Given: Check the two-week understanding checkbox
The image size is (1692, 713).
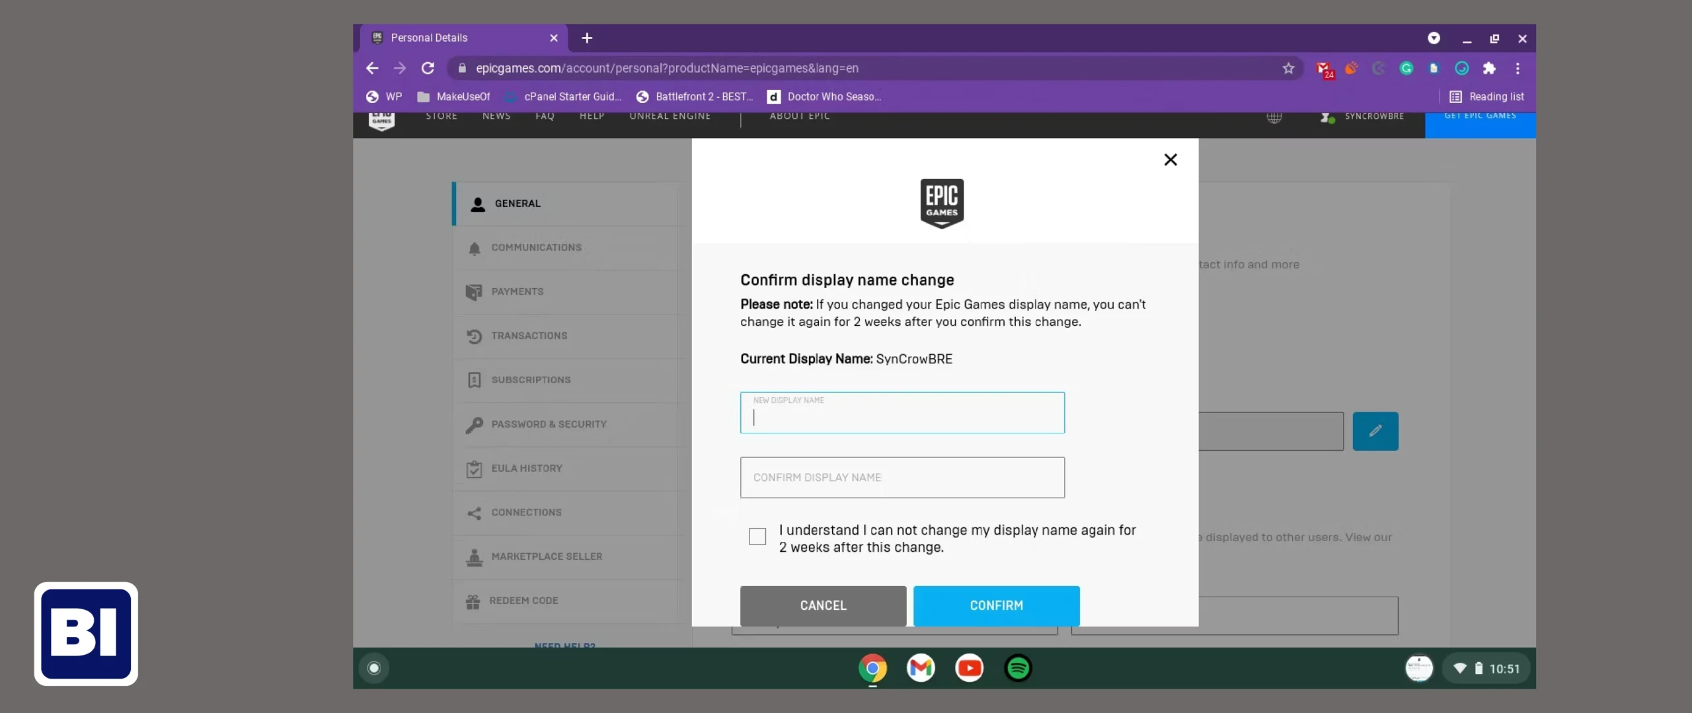Looking at the screenshot, I should click(x=757, y=536).
